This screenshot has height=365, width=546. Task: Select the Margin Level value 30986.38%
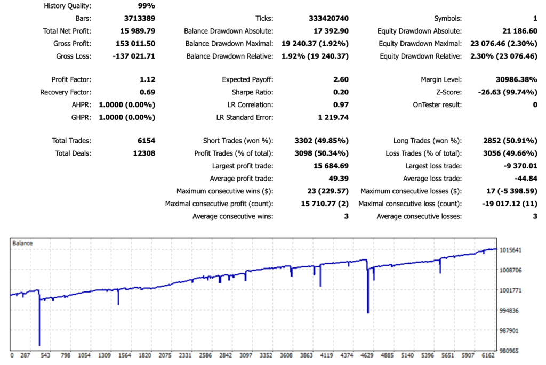(x=516, y=79)
